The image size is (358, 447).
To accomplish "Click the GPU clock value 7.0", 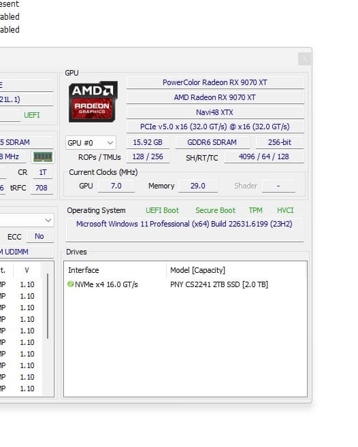I will click(x=116, y=186).
